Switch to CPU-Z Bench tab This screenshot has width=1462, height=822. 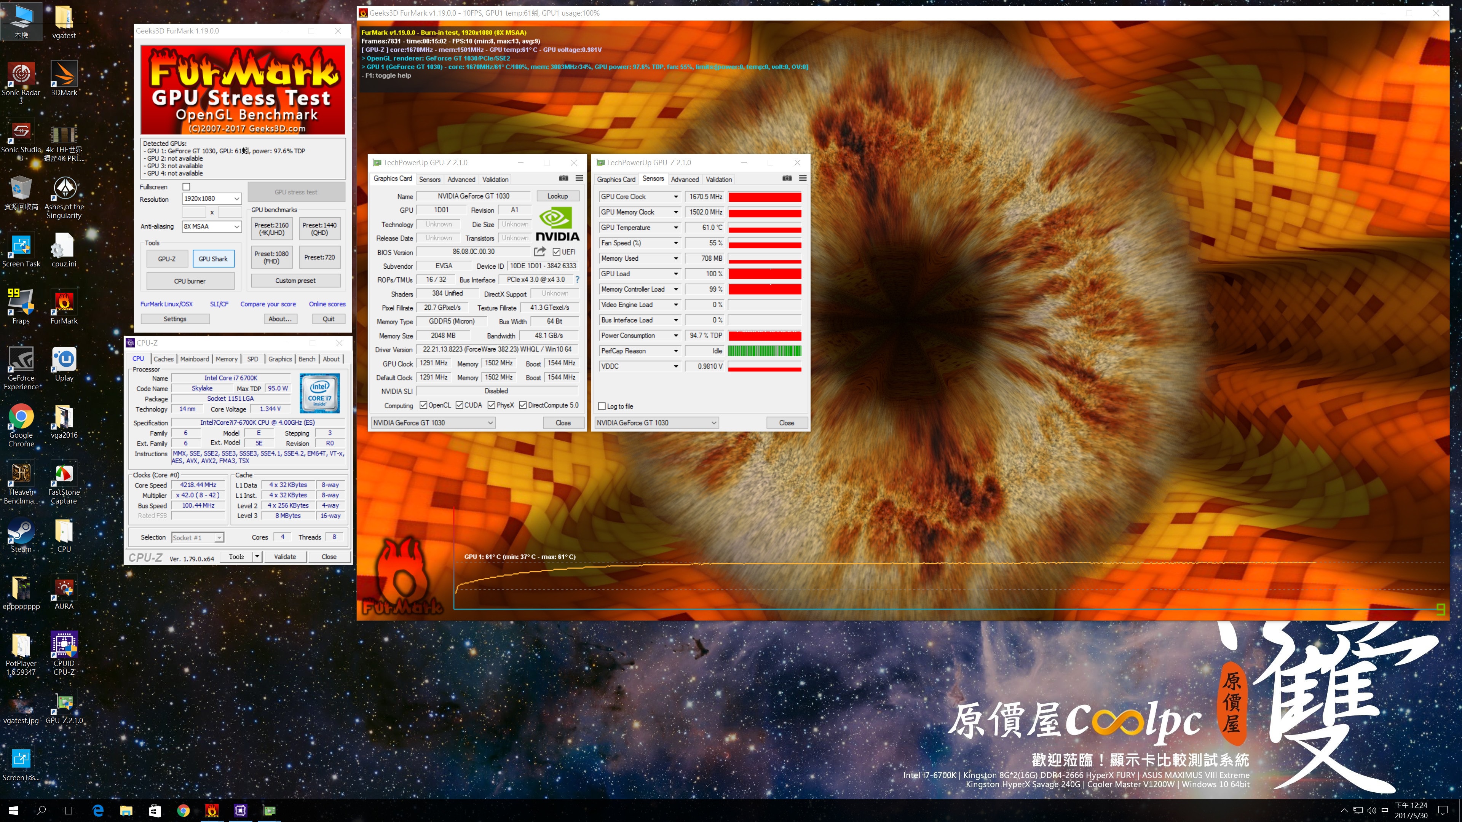307,358
